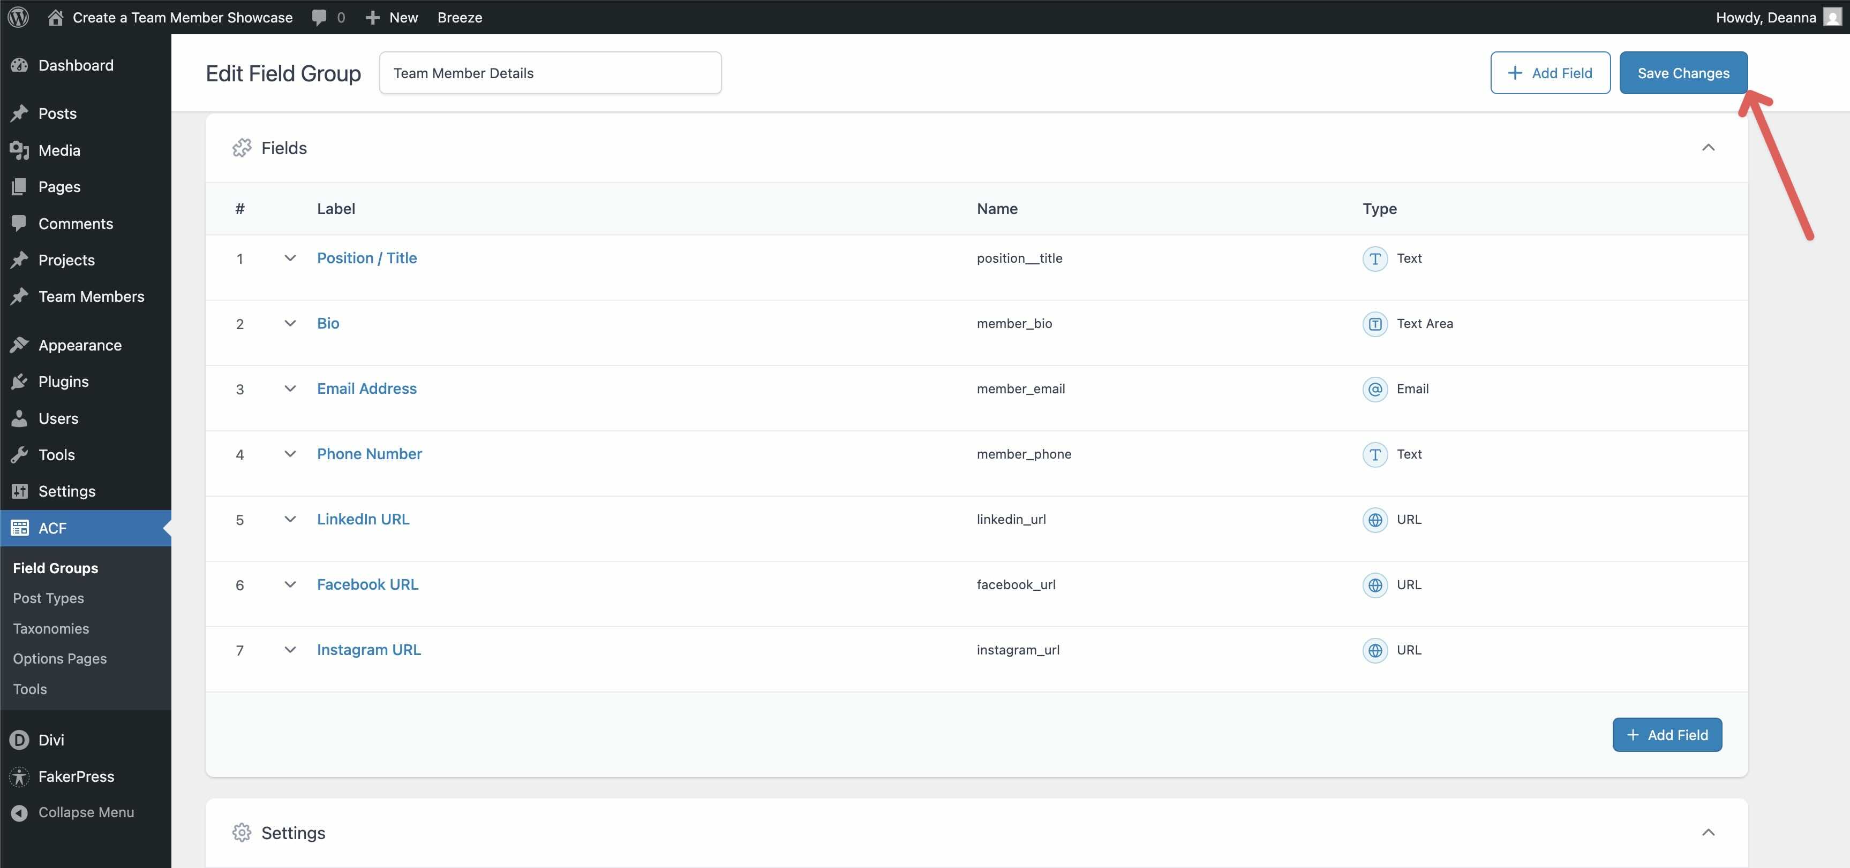Click the Add Field button below the fields
The height and width of the screenshot is (868, 1850).
pyautogui.click(x=1667, y=735)
